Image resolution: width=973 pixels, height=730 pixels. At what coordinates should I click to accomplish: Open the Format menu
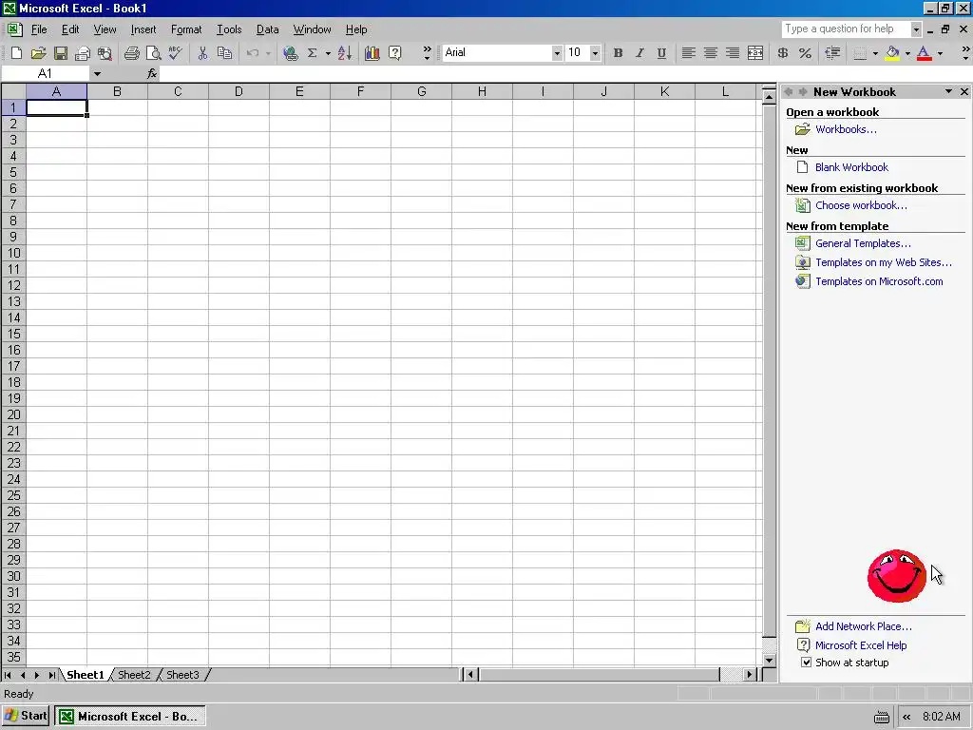[x=186, y=29]
